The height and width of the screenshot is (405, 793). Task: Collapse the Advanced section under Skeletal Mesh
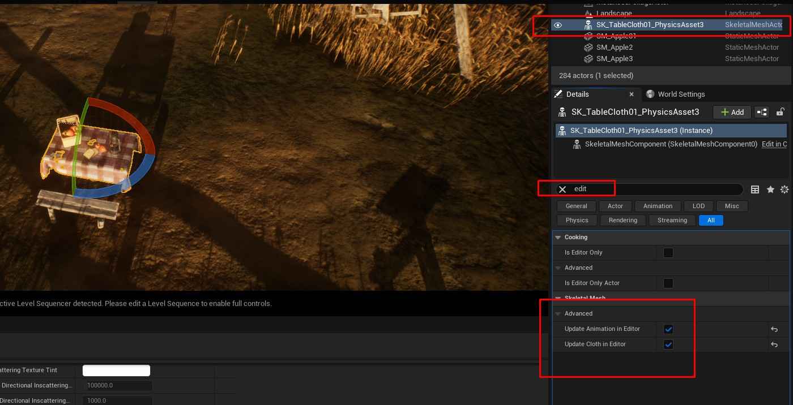coord(558,313)
